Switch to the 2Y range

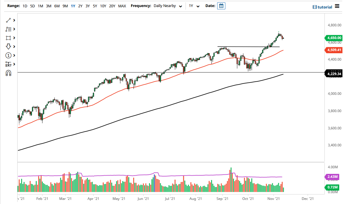pos(80,6)
